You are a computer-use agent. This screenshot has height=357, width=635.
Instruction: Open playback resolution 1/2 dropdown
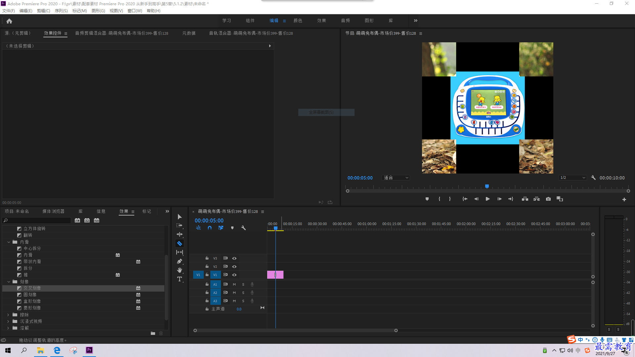point(572,178)
